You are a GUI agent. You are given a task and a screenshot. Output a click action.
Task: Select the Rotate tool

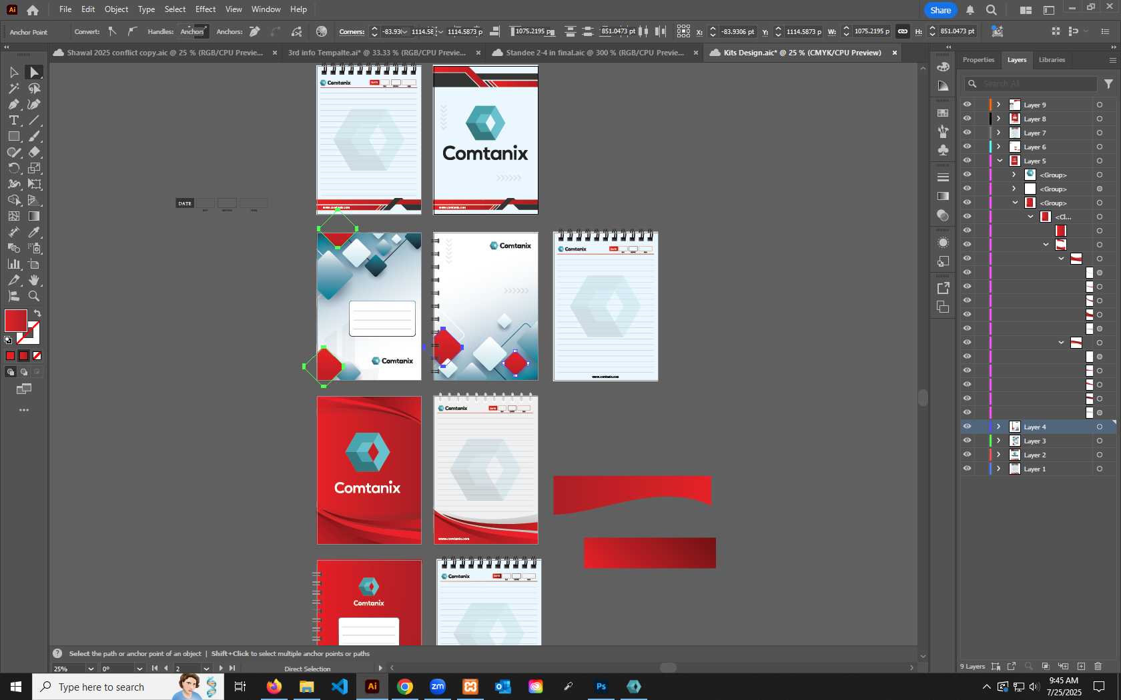pyautogui.click(x=13, y=168)
